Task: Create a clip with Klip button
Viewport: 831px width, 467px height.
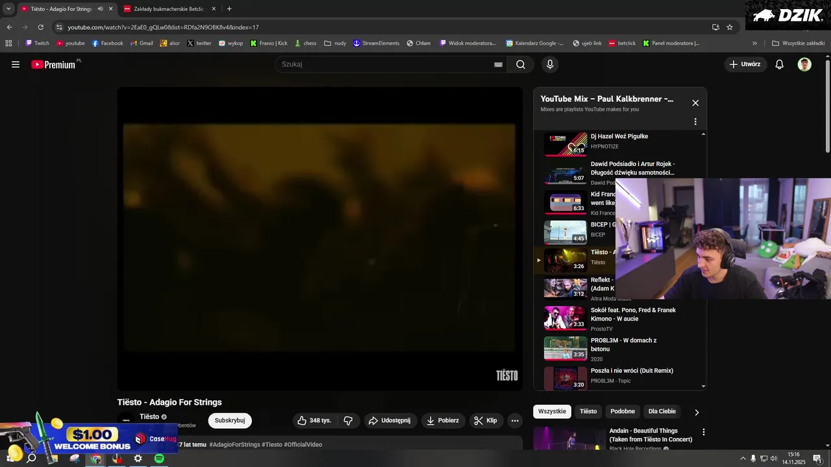Action: coord(485,420)
